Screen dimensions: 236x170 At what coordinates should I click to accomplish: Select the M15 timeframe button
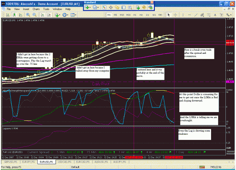122,15
